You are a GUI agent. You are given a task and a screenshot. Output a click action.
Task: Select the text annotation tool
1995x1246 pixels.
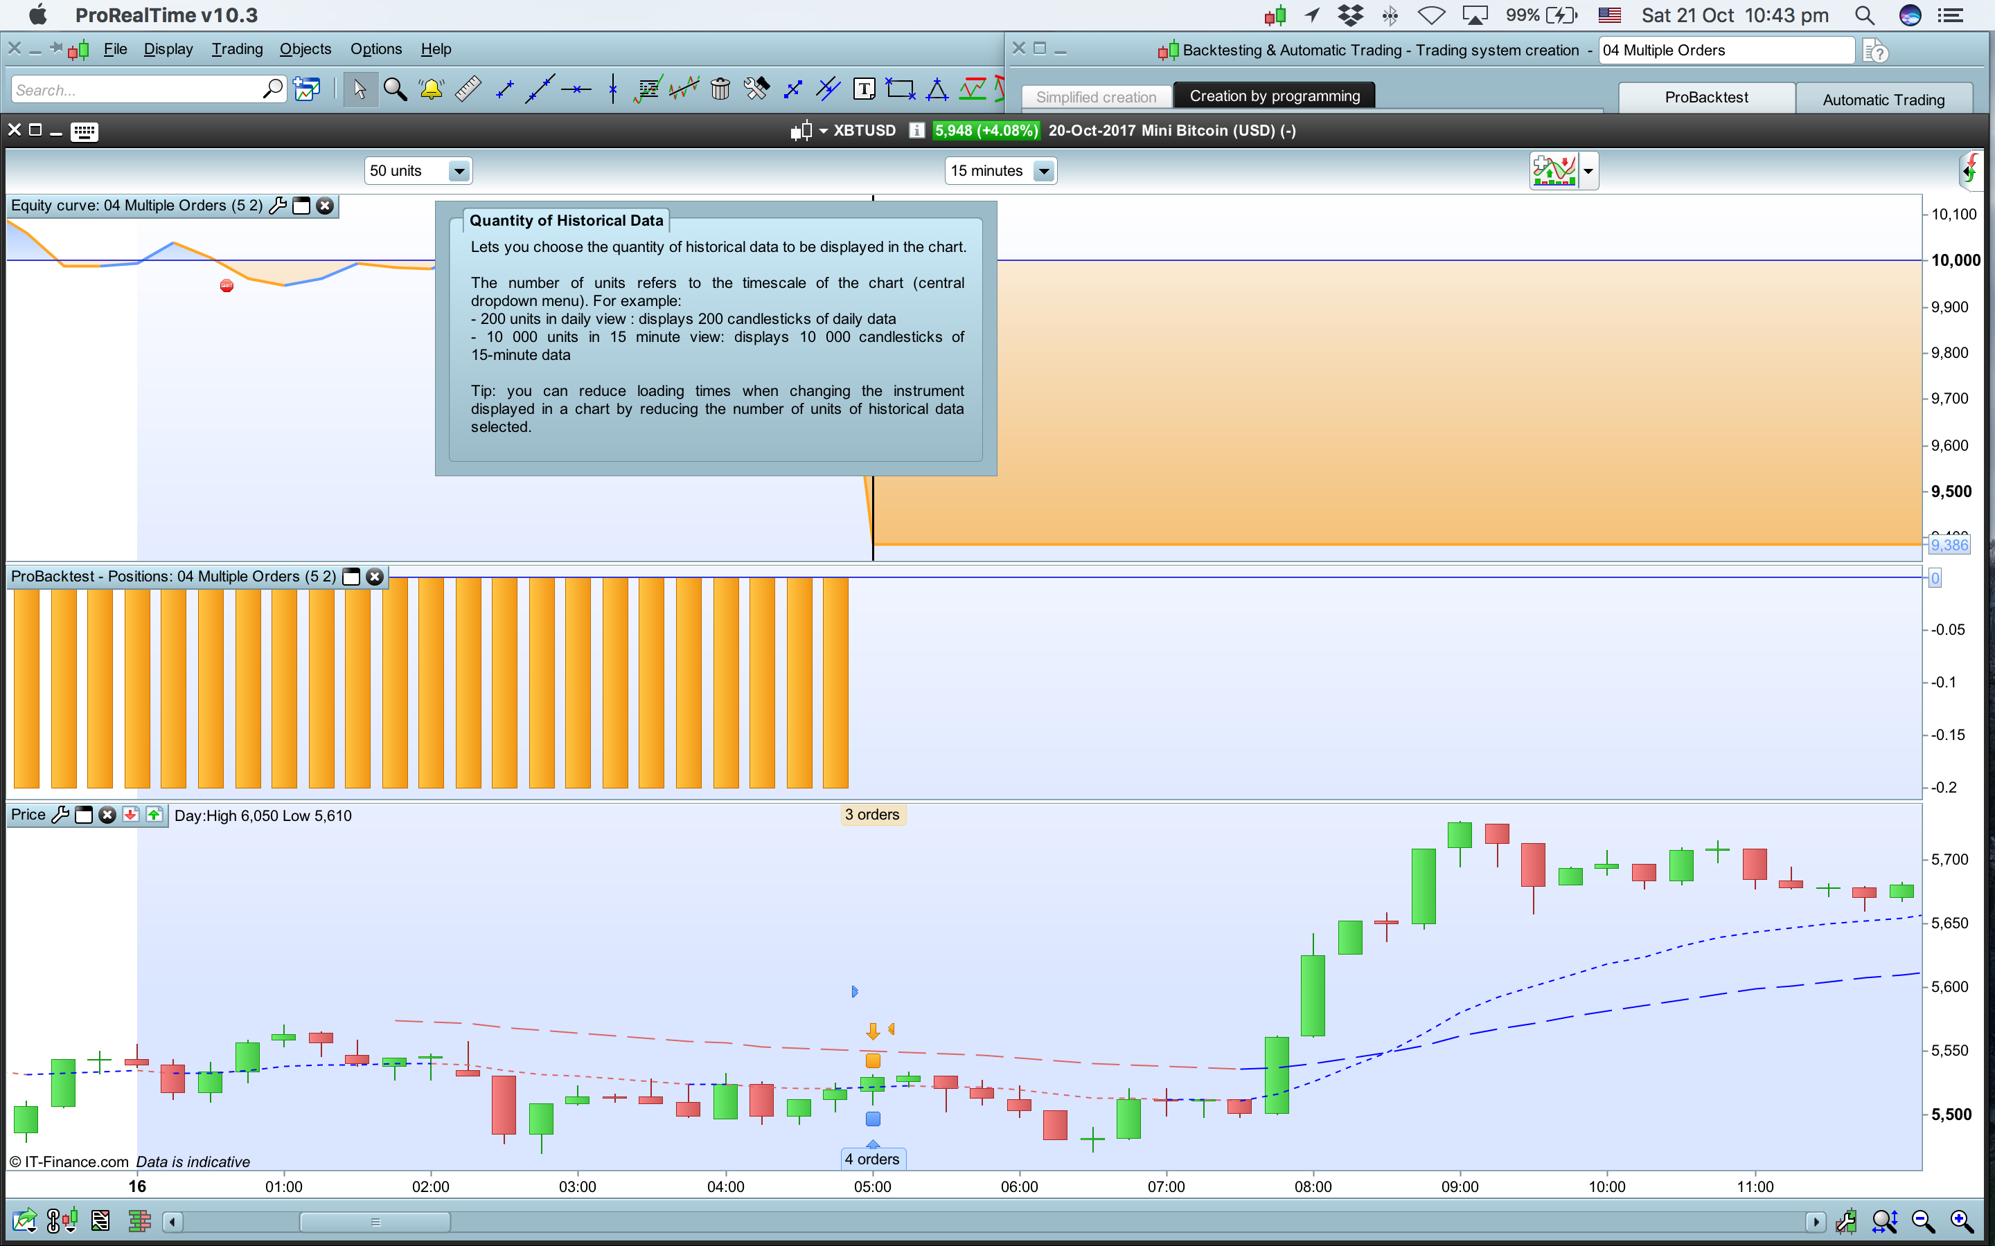[864, 89]
